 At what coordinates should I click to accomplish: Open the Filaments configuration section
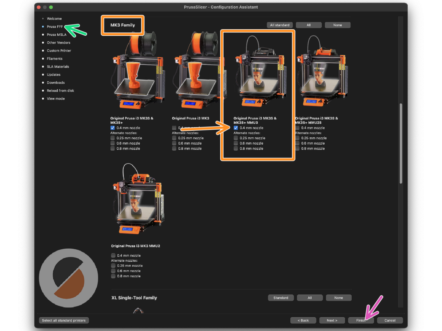(54, 59)
